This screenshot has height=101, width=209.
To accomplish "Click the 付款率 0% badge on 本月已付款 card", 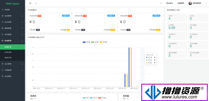I will tap(111, 16).
